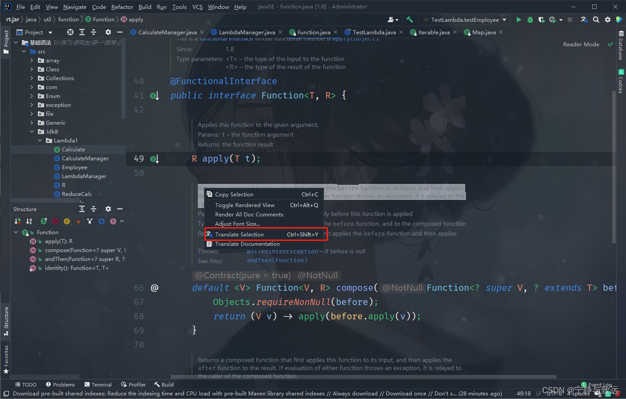626x399 pixels.
Task: Click the Build project hammer icon
Action: (409, 20)
